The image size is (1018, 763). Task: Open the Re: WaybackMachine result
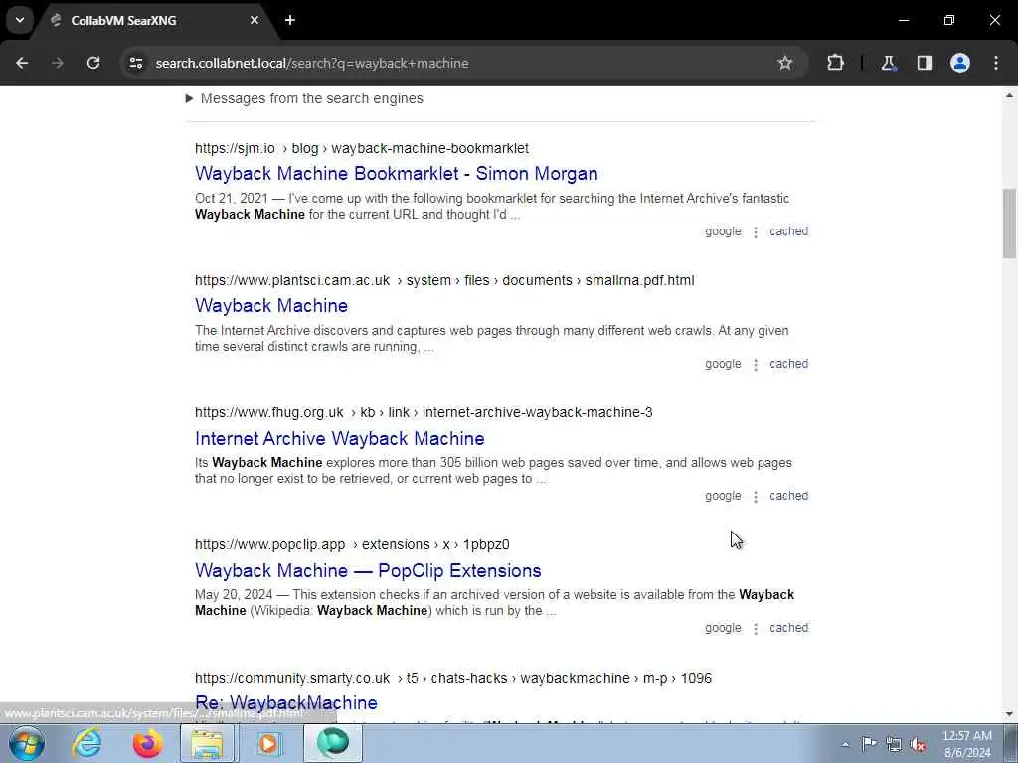coord(285,702)
